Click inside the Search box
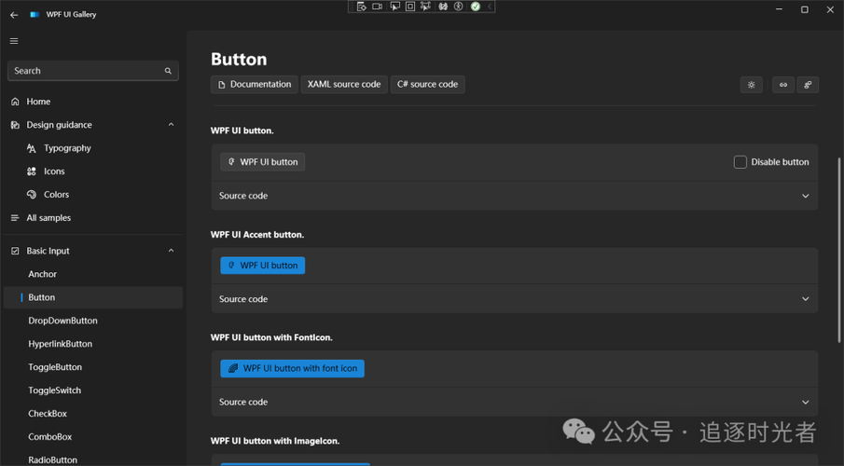This screenshot has width=844, height=466. 84,71
